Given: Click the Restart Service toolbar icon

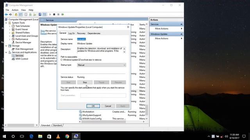Looking at the screenshot, I should pyautogui.click(x=62, y=14).
